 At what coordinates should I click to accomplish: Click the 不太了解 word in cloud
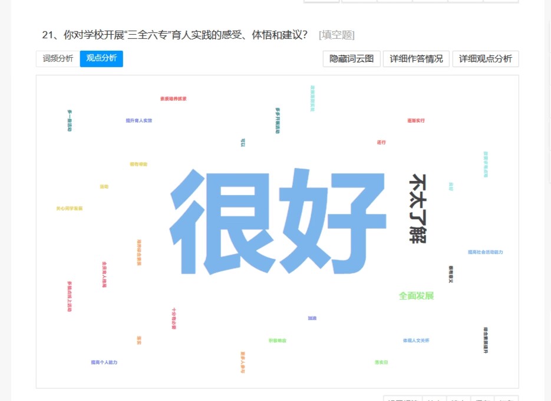[x=417, y=208]
